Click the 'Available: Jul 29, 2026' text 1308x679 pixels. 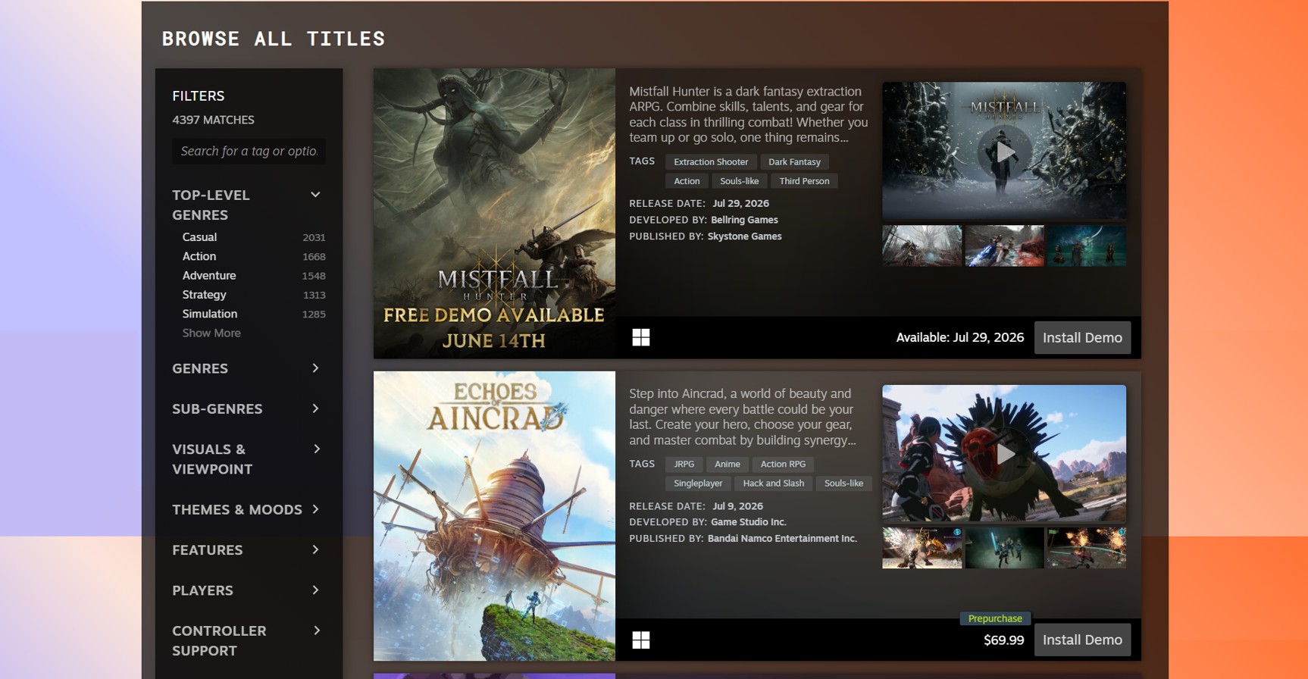[959, 338]
